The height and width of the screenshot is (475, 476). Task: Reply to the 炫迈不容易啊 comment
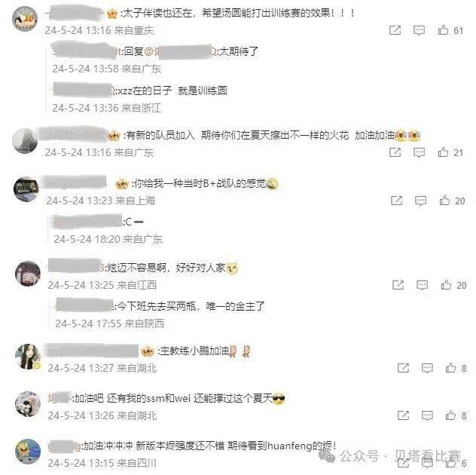[x=422, y=285]
